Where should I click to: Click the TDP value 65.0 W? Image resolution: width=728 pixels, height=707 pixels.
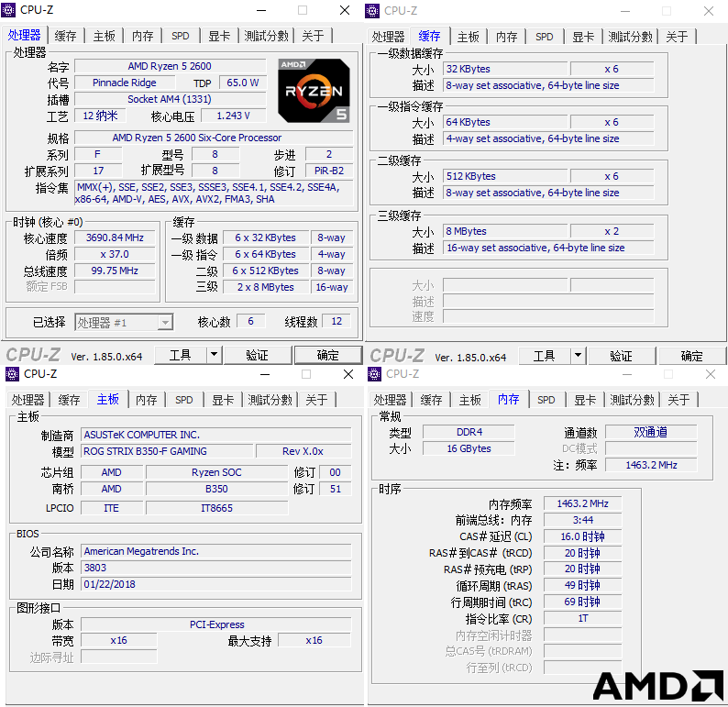click(242, 83)
